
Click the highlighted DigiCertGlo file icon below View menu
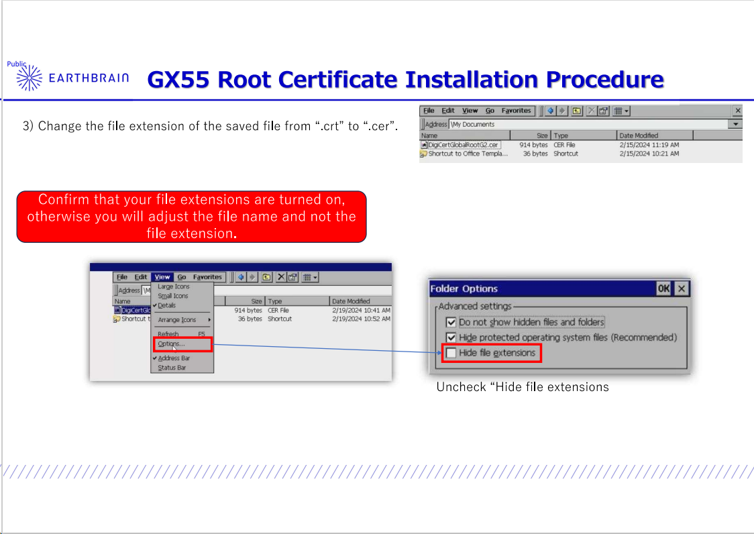click(117, 311)
